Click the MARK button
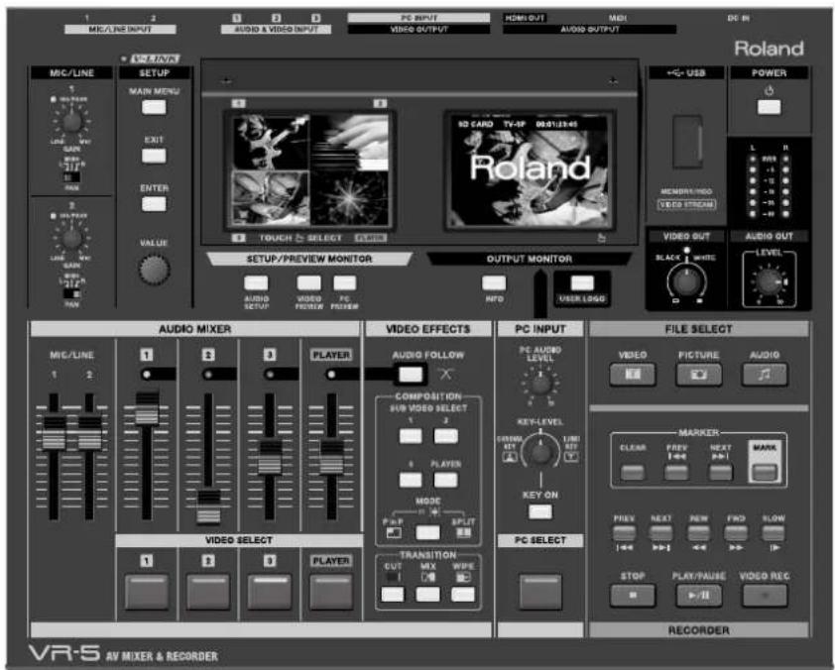 (x=765, y=472)
